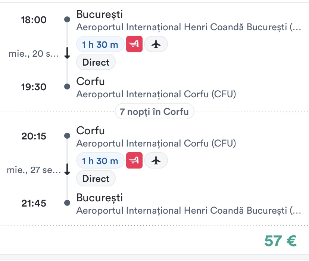Viewport: 309px width, 261px height.
Task: Click the return Direct badge
Action: (x=96, y=179)
